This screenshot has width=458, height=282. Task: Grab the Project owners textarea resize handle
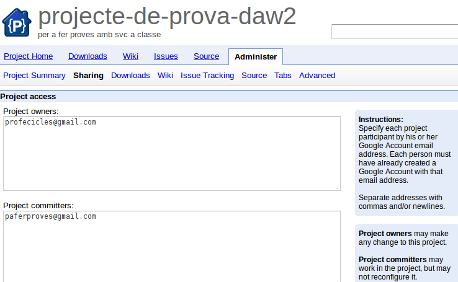click(x=337, y=187)
